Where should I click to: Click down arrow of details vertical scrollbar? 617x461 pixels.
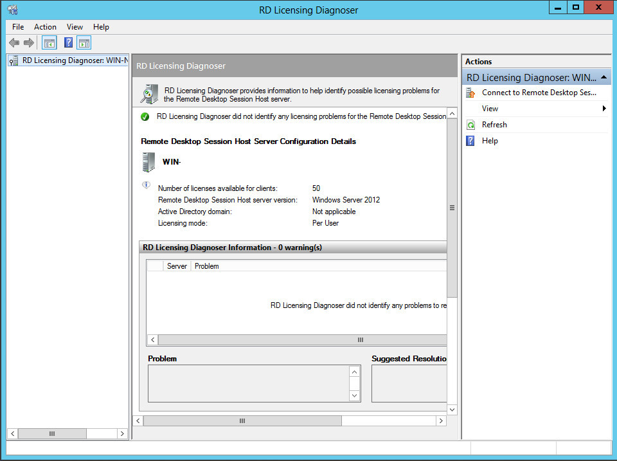452,410
